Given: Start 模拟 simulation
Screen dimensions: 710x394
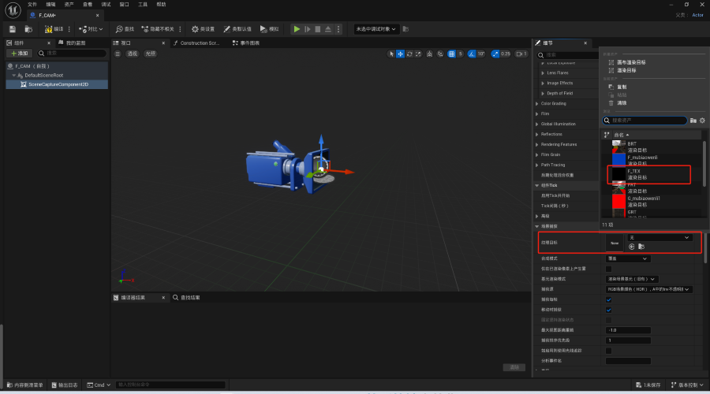Looking at the screenshot, I should point(269,29).
